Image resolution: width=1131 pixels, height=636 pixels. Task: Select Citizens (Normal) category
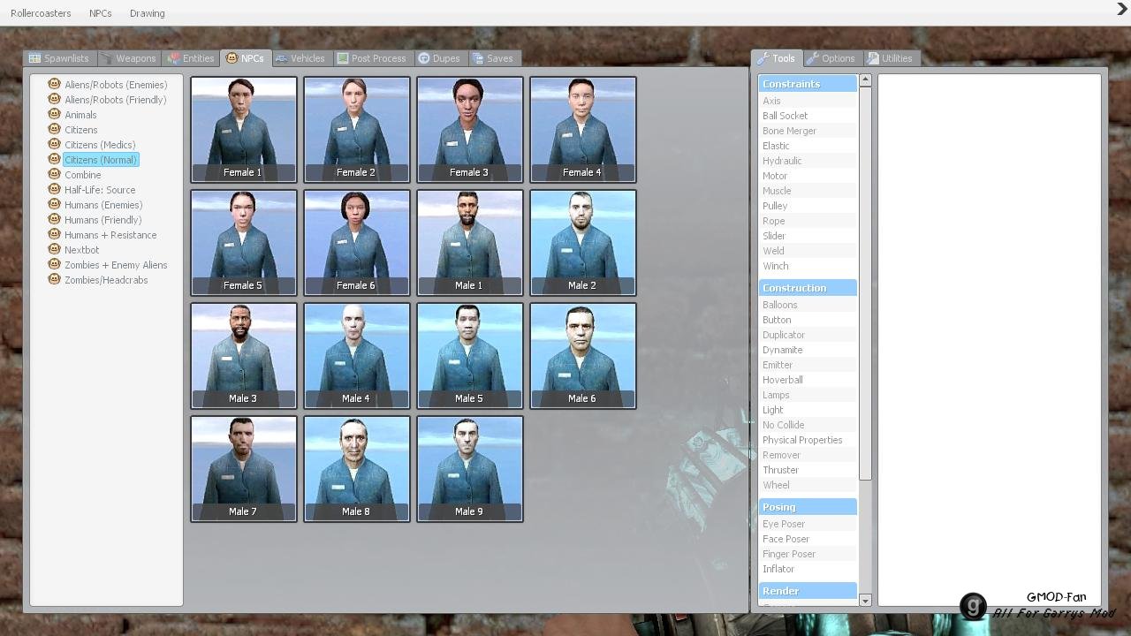tap(101, 160)
